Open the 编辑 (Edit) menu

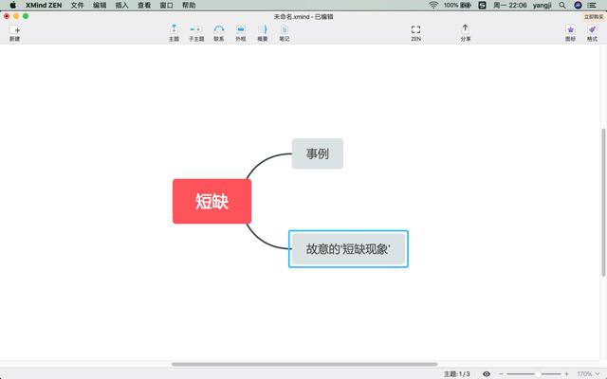point(100,5)
